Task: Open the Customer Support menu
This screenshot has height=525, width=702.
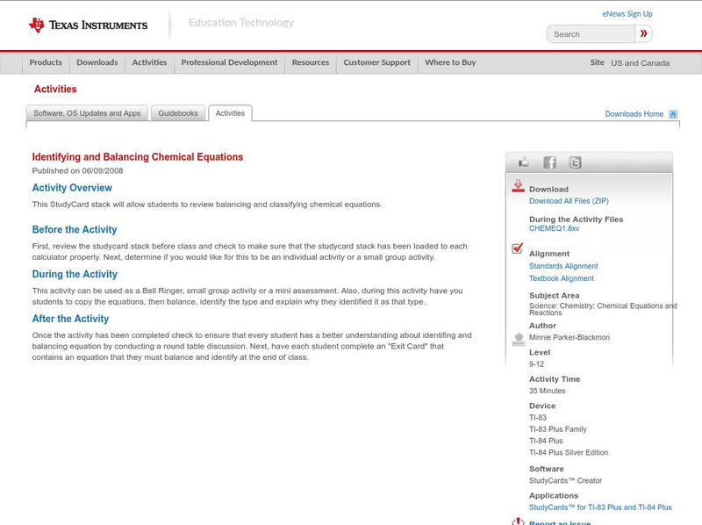Action: click(x=377, y=62)
